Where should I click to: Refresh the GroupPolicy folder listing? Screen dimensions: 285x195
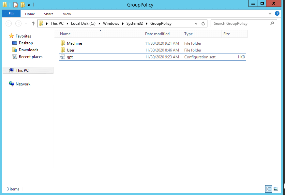pyautogui.click(x=203, y=23)
